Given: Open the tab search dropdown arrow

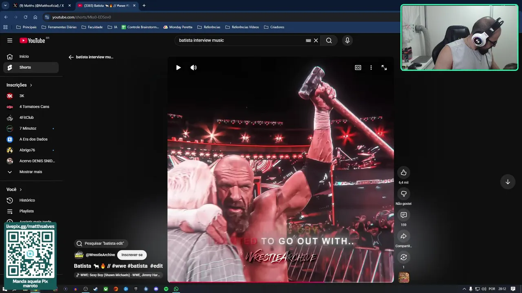Looking at the screenshot, I should 5,6.
